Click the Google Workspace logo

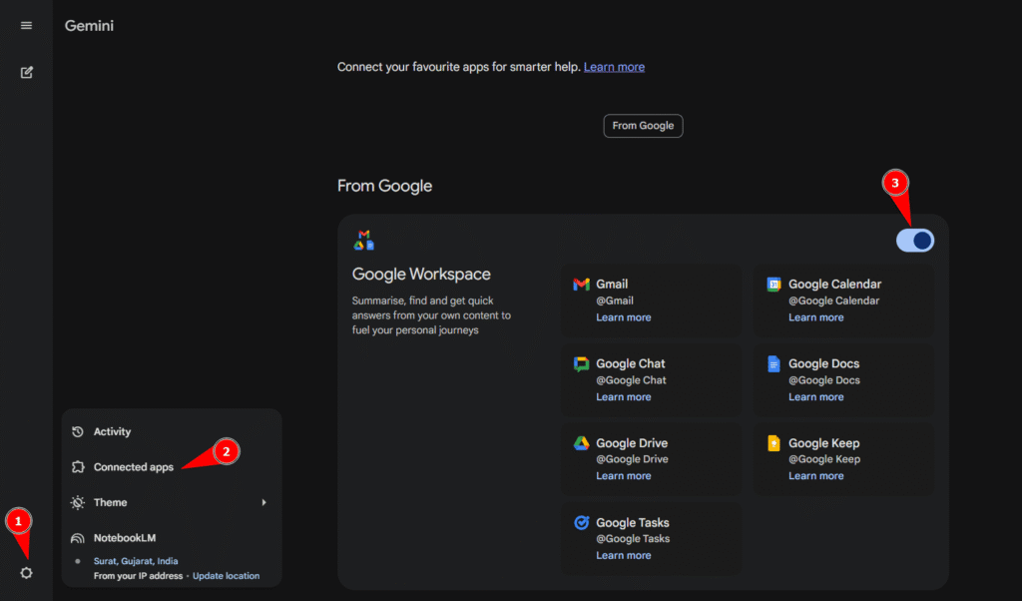point(365,239)
